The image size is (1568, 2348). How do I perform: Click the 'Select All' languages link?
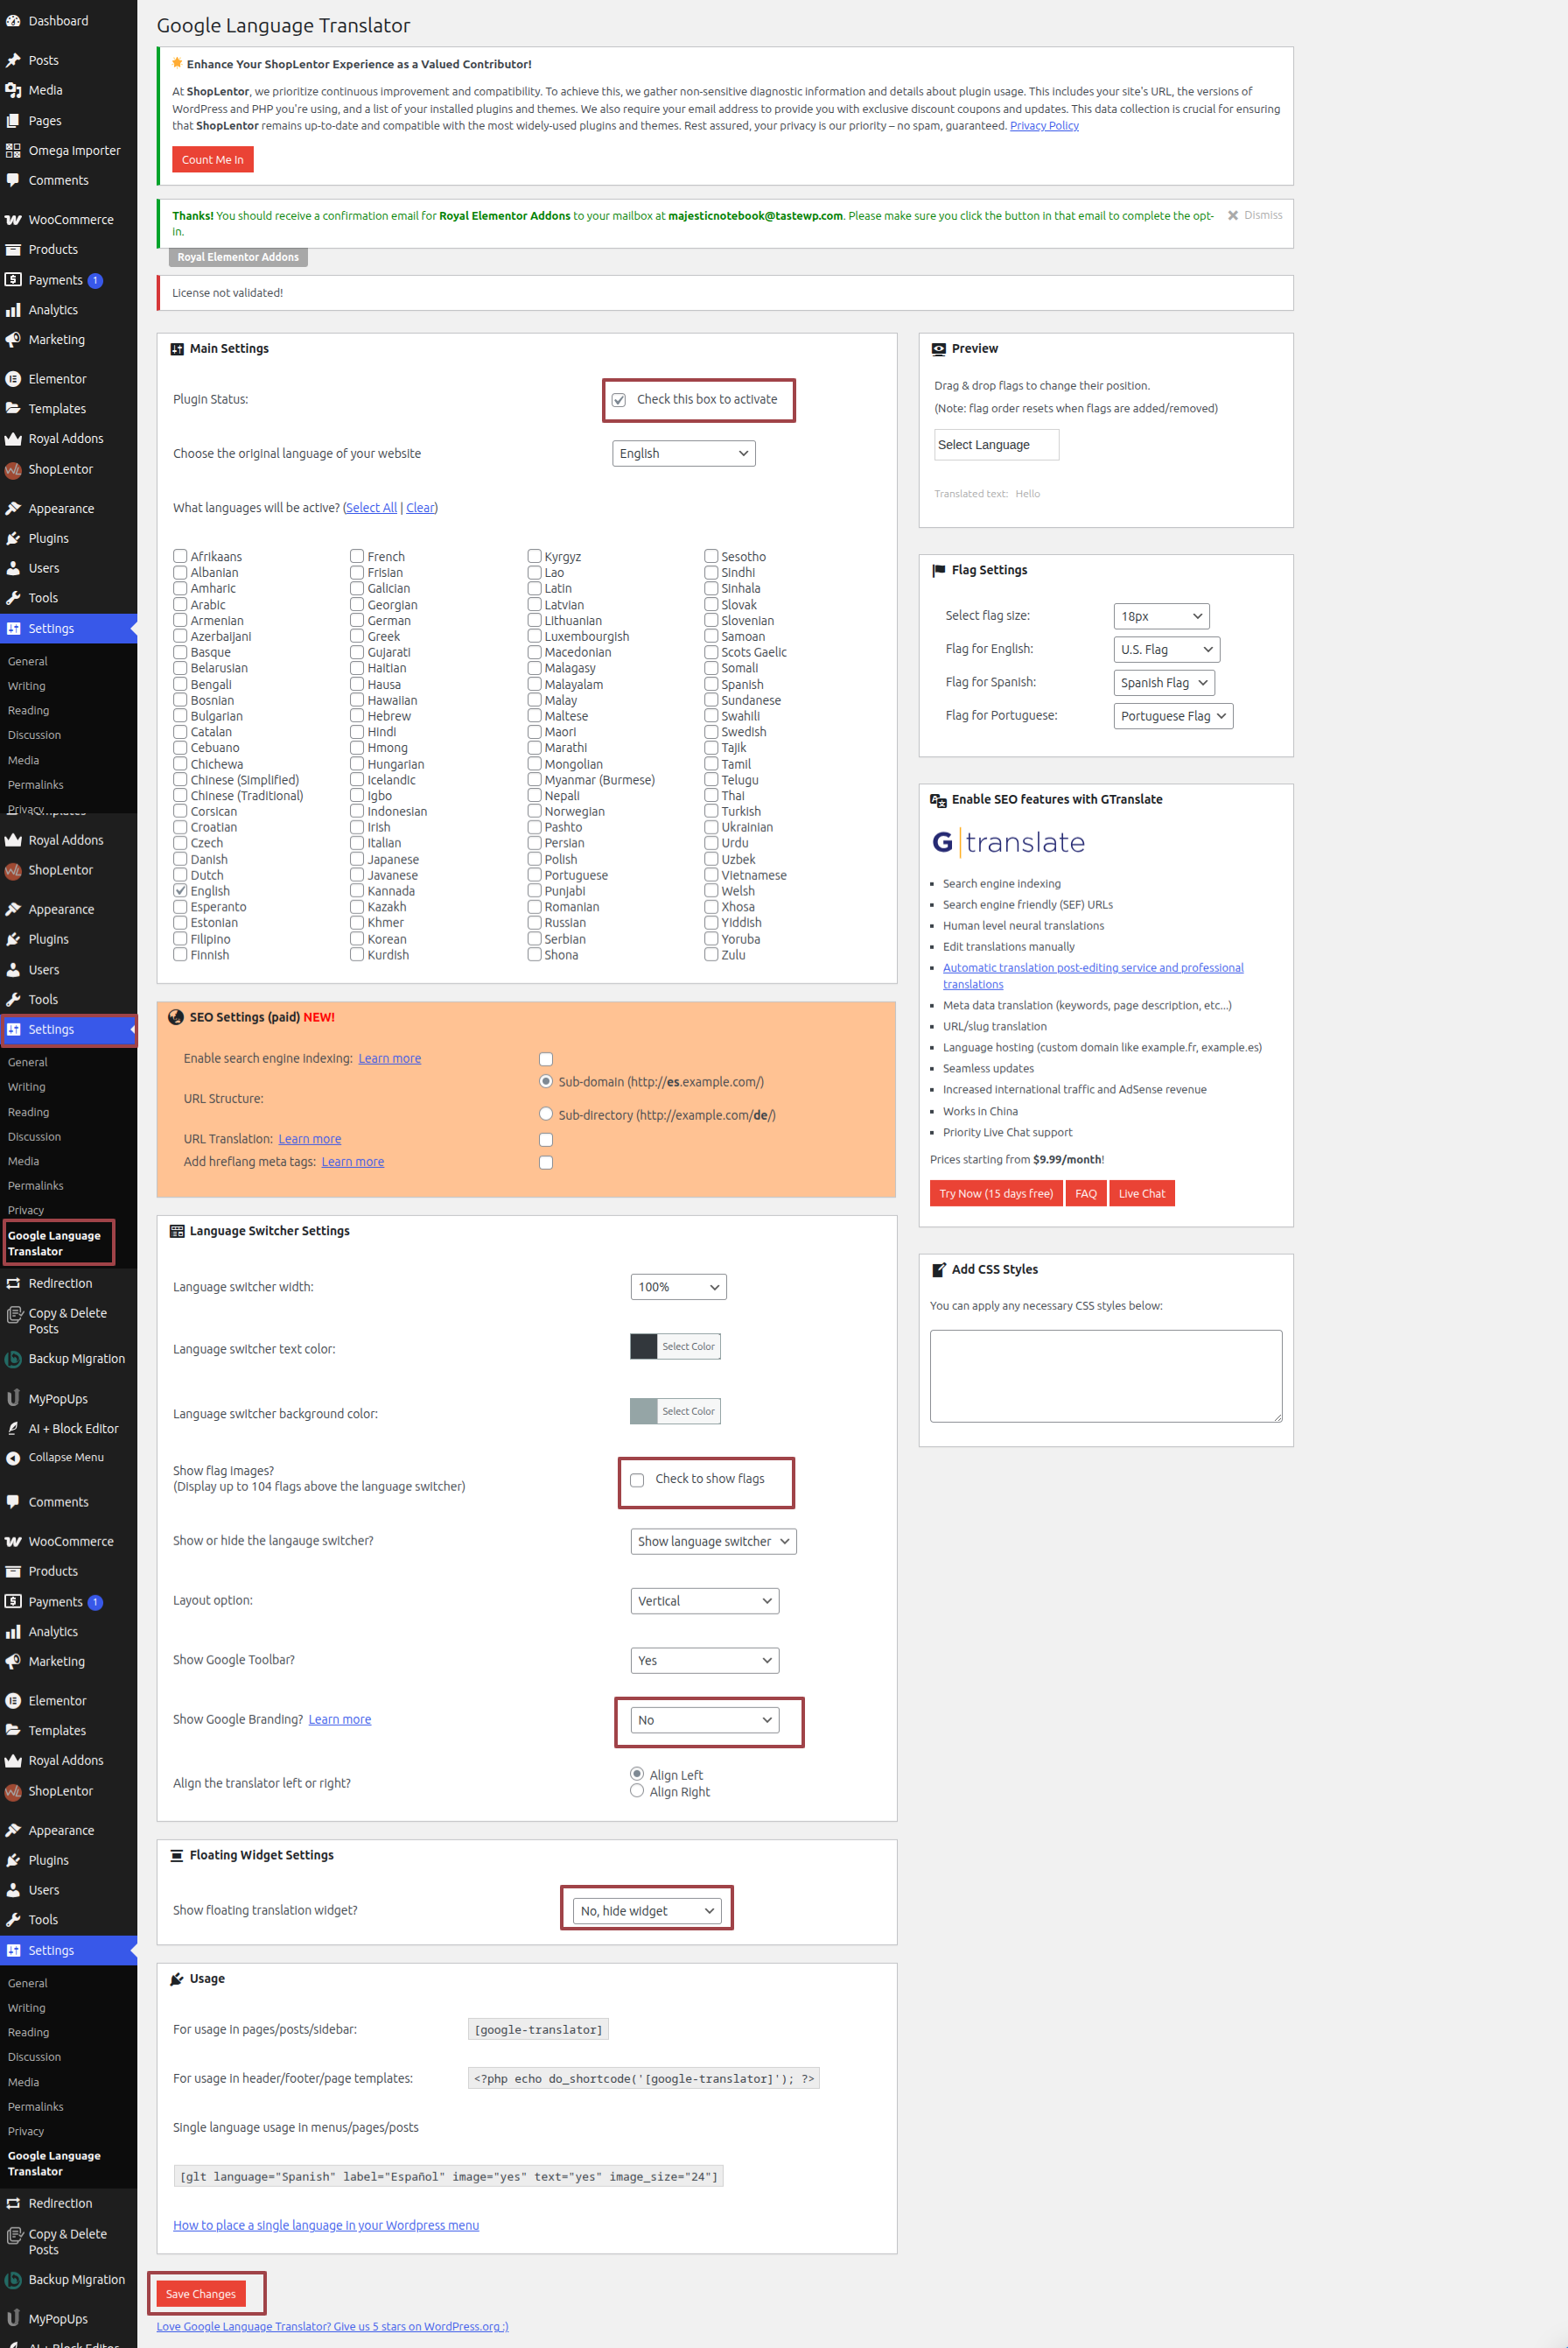pos(371,509)
